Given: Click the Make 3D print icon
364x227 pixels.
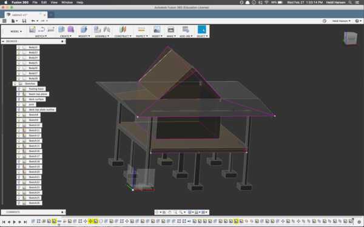Looking at the screenshot, I should 170,30.
